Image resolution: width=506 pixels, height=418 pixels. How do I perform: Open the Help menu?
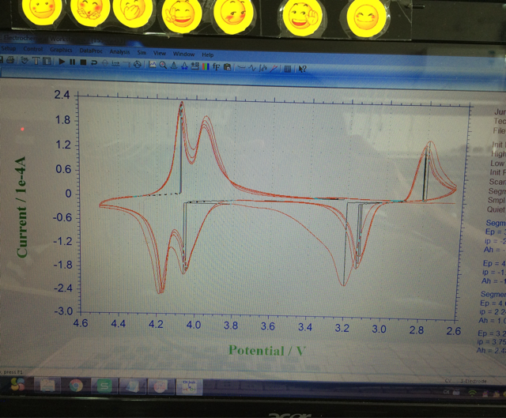[207, 55]
